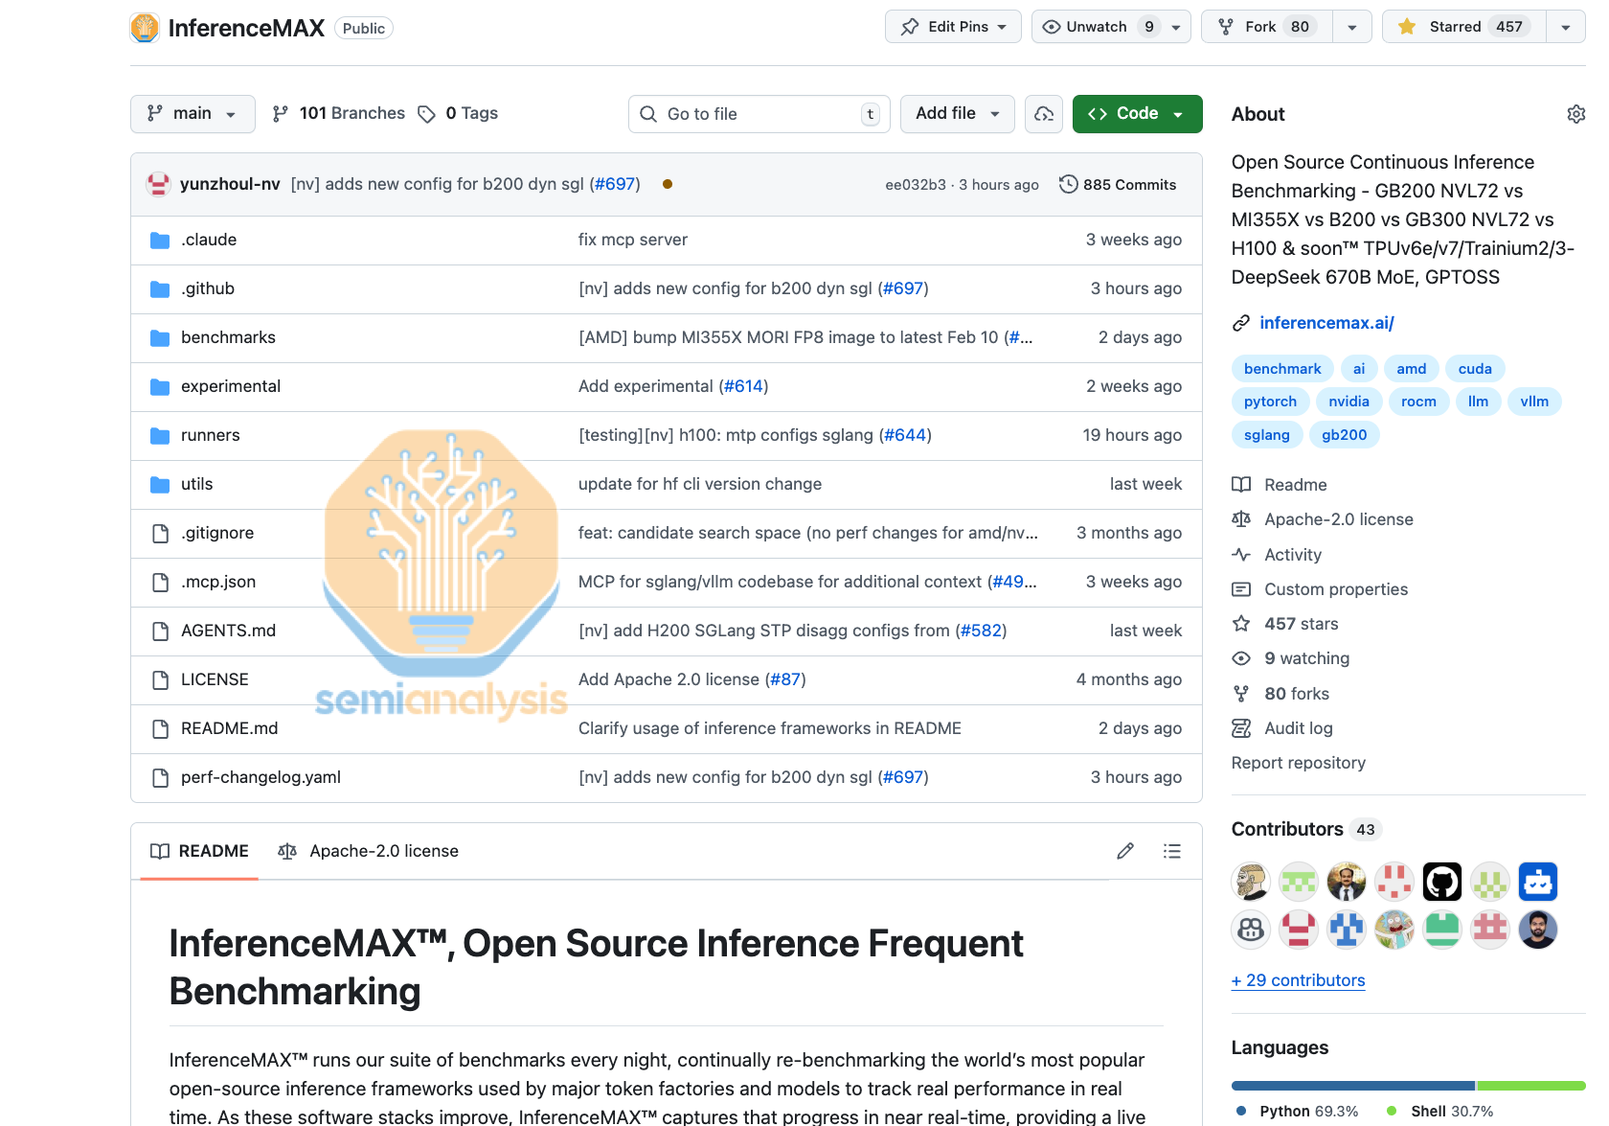Select the README tab
1609x1126 pixels.
pyautogui.click(x=199, y=851)
